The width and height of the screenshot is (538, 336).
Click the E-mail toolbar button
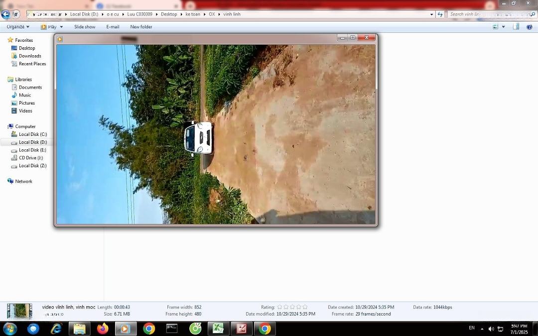pyautogui.click(x=113, y=27)
